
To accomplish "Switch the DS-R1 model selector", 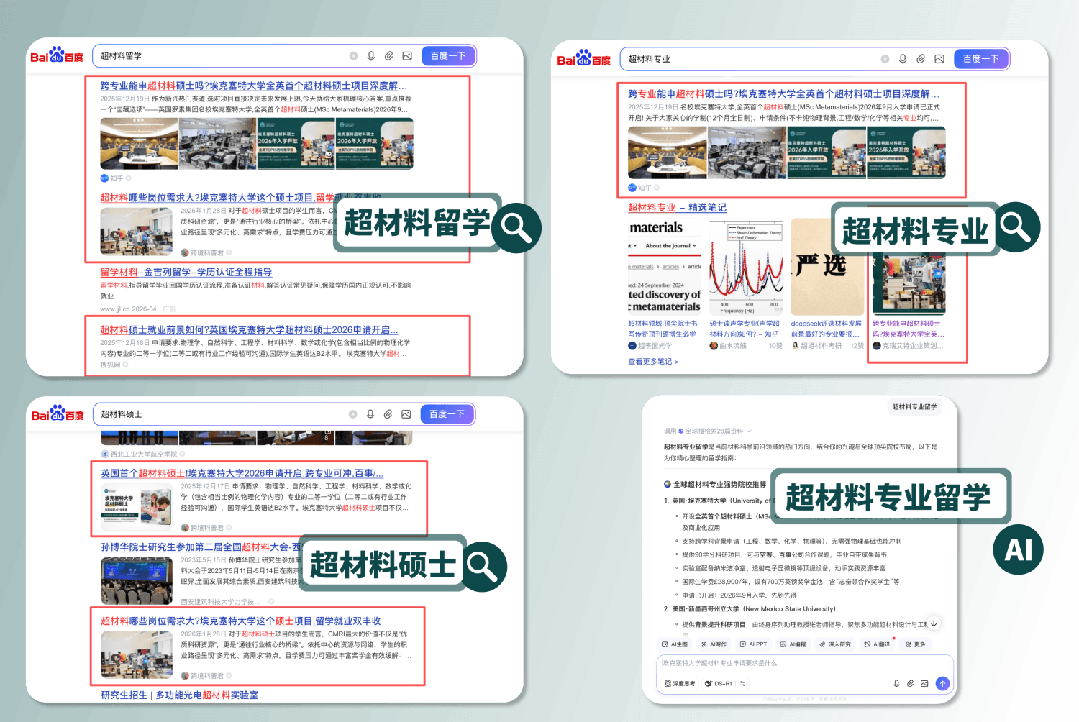I will tap(719, 684).
